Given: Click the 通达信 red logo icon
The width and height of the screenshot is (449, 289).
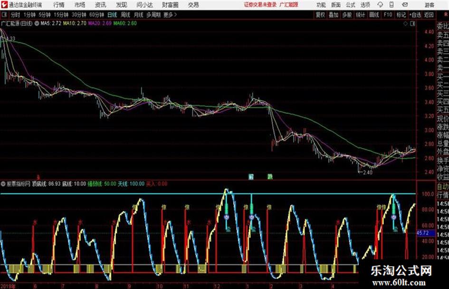Looking at the screenshot, I should (x=4, y=5).
